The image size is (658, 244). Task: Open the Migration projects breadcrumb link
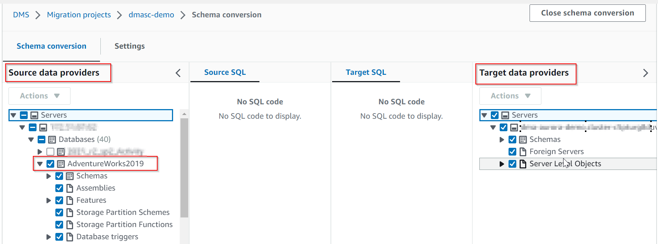[x=79, y=15]
